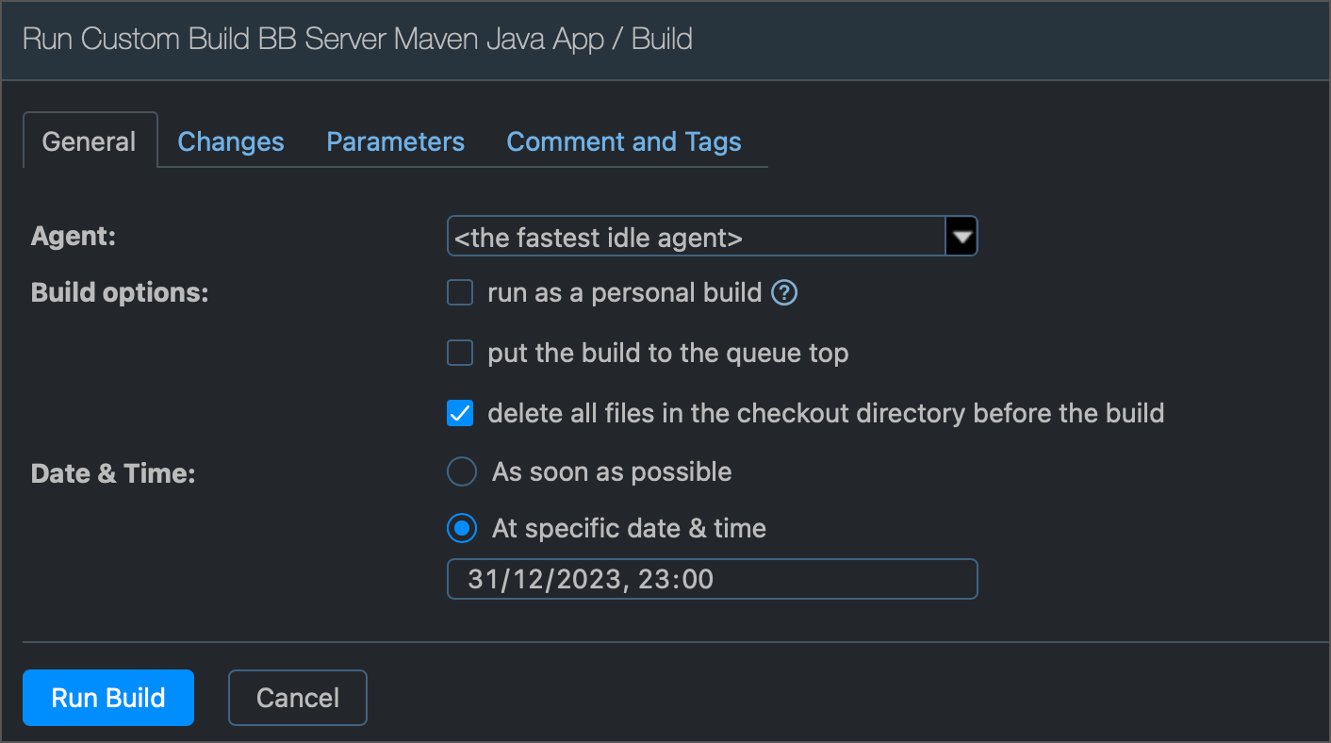Click inside the 31/12/2023 23:00 input
The width and height of the screenshot is (1331, 743).
coord(712,579)
